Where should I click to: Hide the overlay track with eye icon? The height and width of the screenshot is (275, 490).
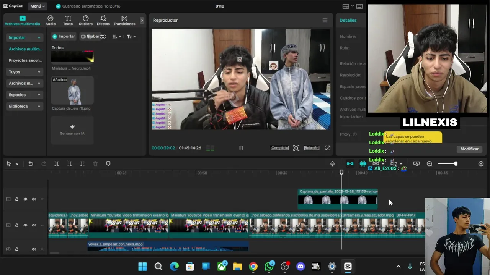[x=25, y=199]
